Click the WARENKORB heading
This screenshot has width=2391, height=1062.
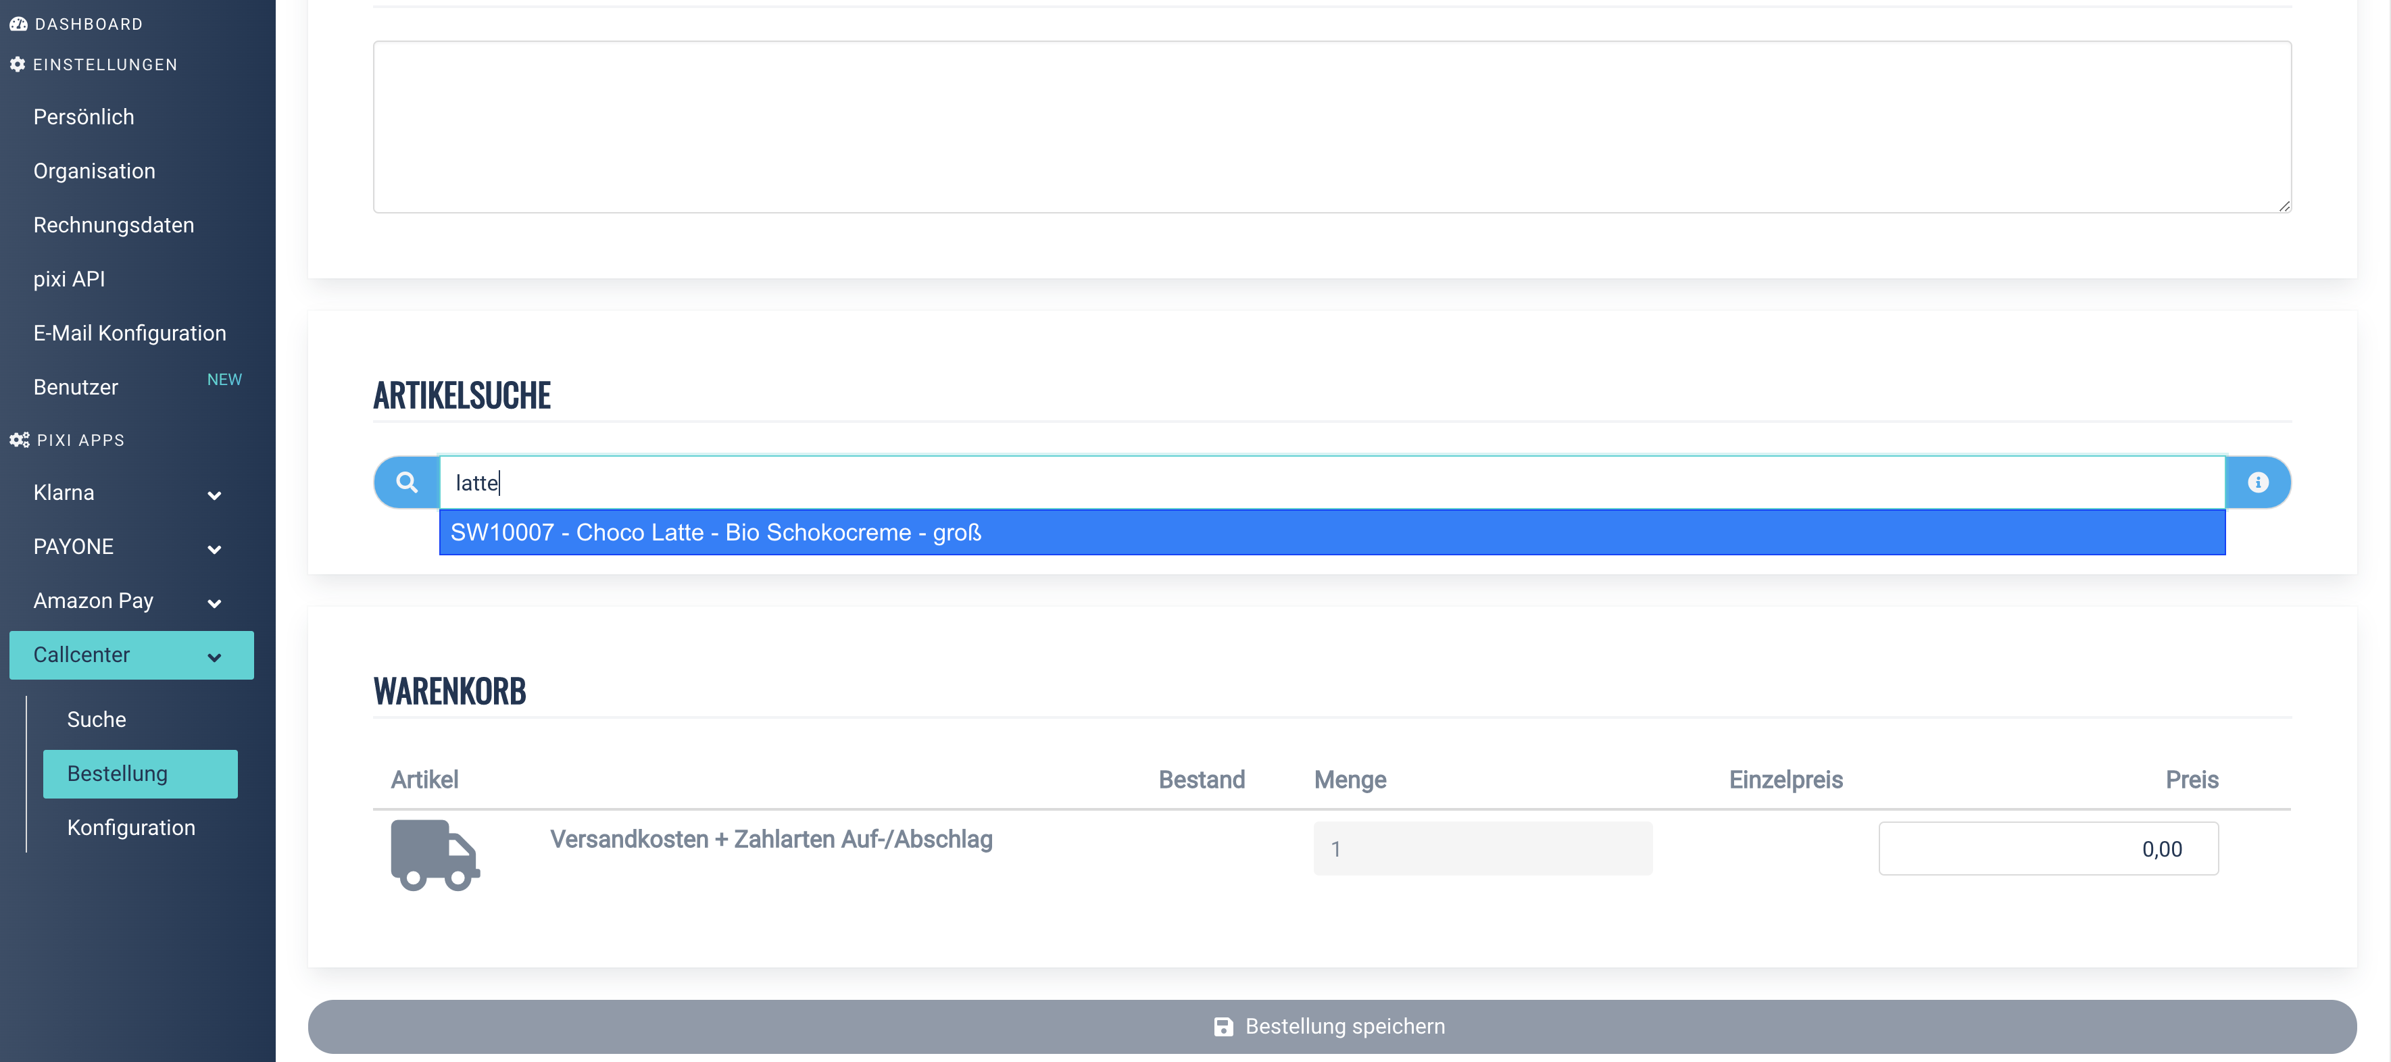(450, 692)
